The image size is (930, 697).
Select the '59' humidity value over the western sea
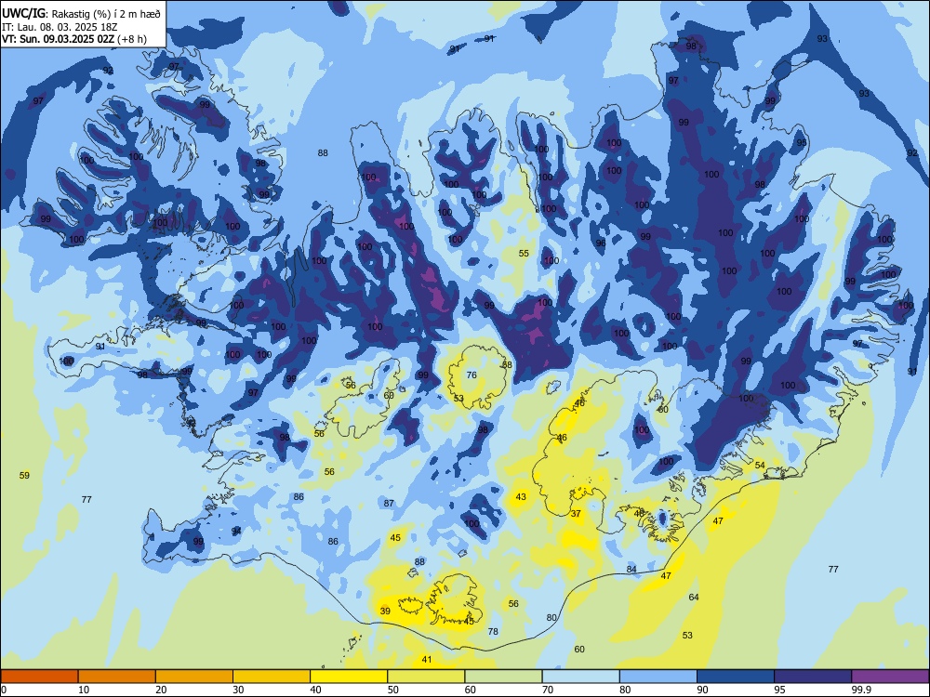[24, 475]
